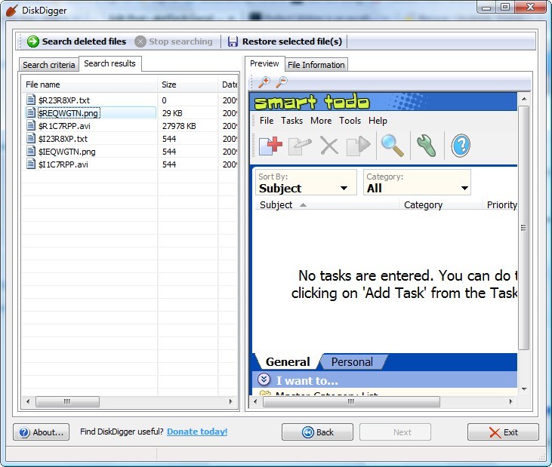Switch to the Search criteria tab

click(48, 65)
